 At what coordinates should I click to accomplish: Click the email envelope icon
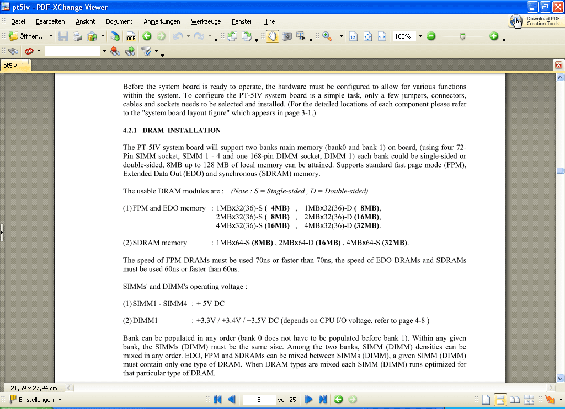(x=92, y=36)
